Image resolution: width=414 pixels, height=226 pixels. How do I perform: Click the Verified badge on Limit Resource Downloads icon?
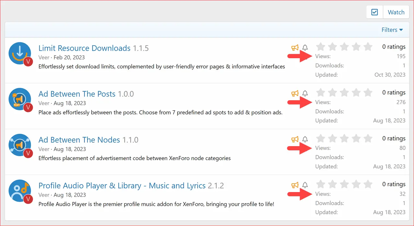click(x=28, y=62)
